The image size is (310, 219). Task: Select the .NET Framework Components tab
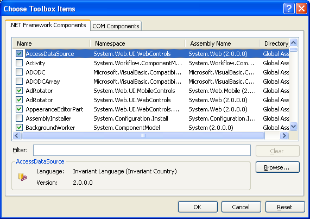(48, 25)
